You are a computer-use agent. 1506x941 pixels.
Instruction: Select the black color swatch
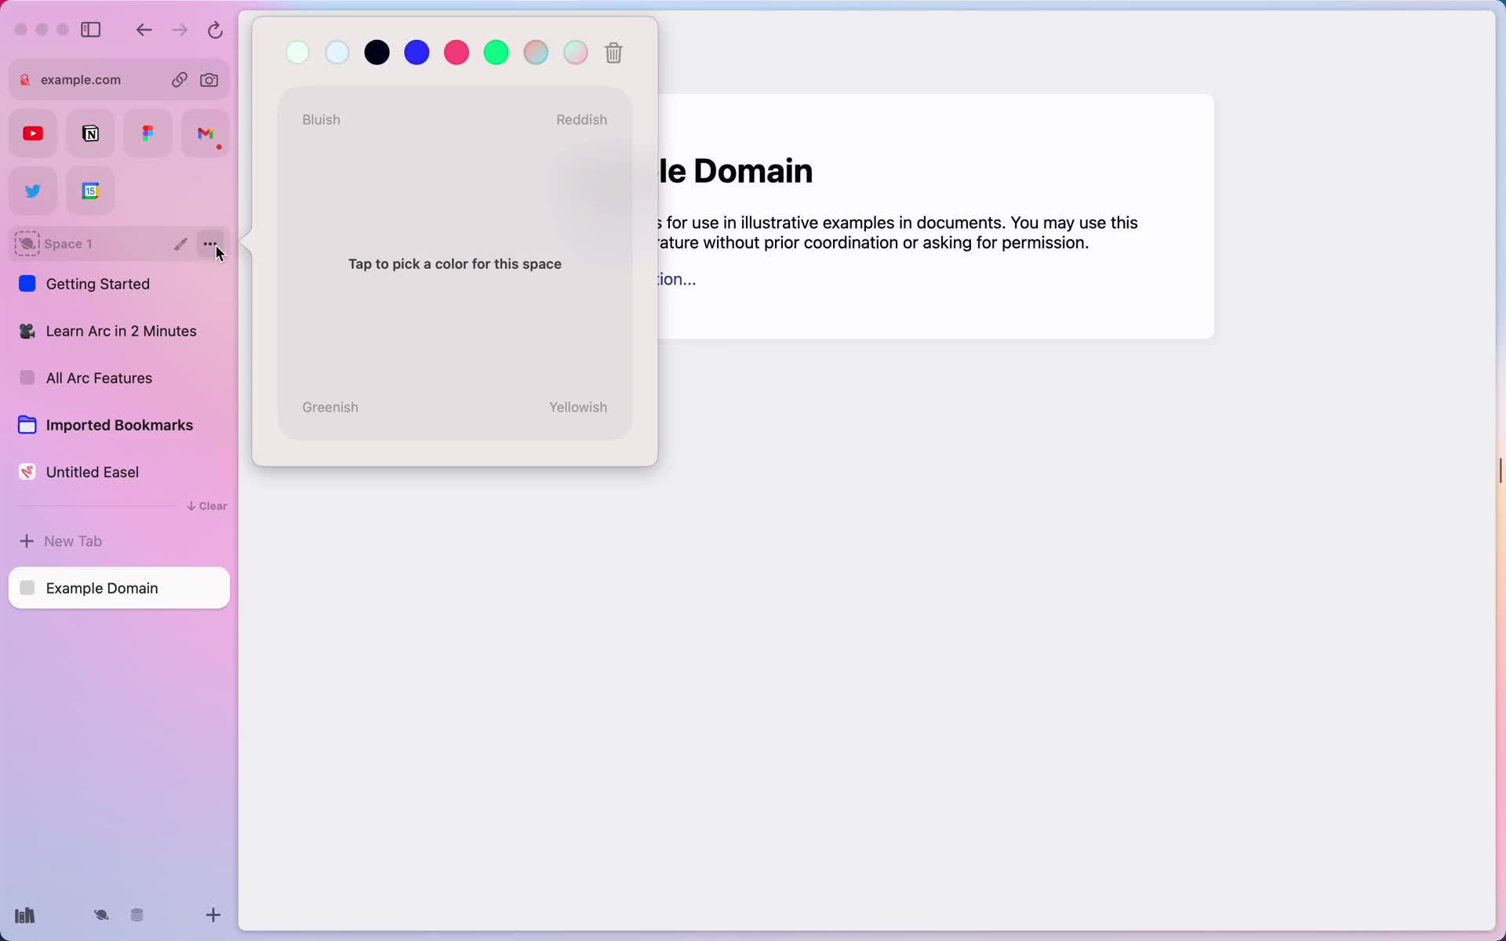pos(377,52)
